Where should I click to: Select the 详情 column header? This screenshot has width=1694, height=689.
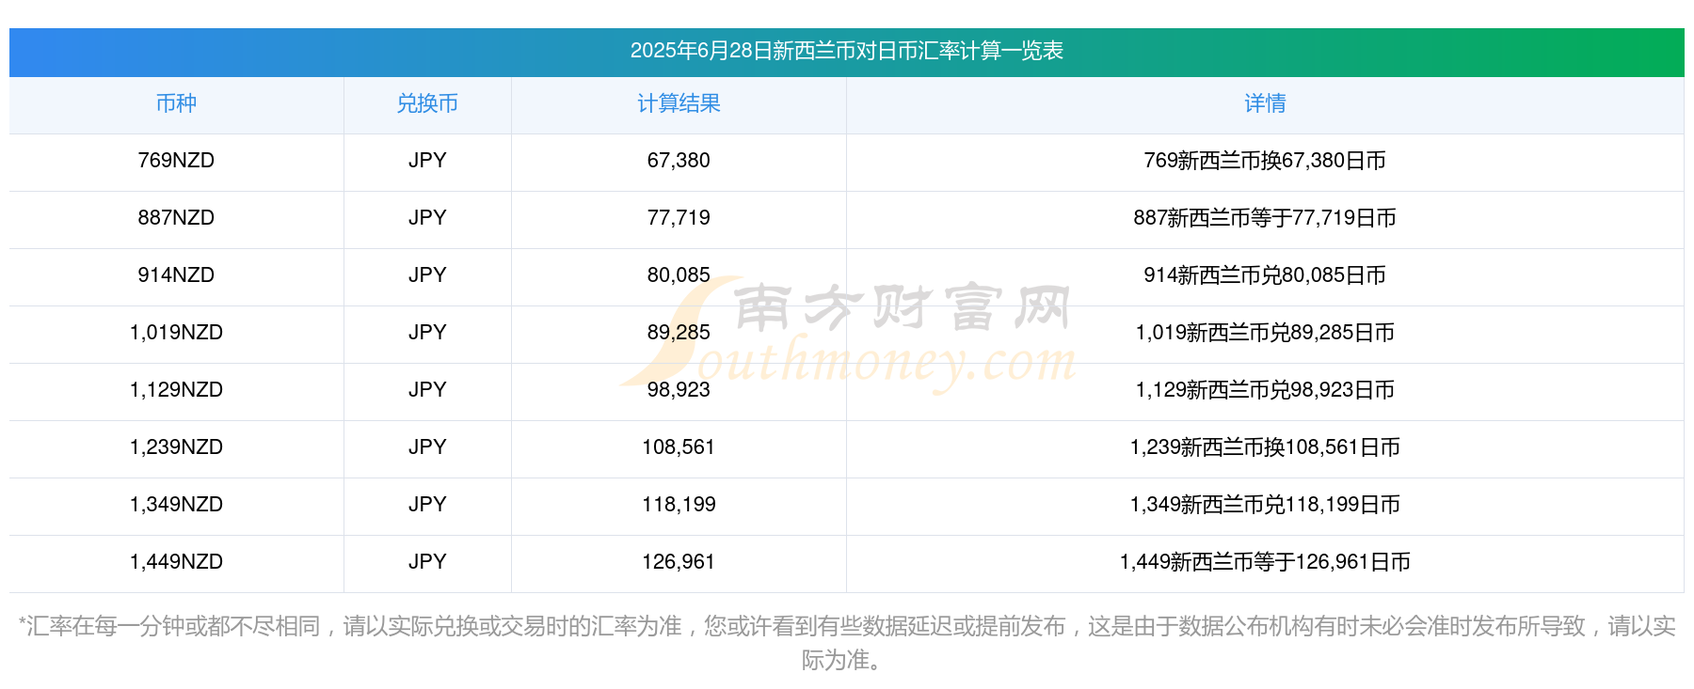(x=1265, y=103)
